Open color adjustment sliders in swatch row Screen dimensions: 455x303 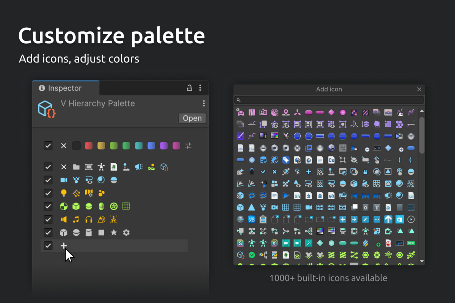point(188,146)
